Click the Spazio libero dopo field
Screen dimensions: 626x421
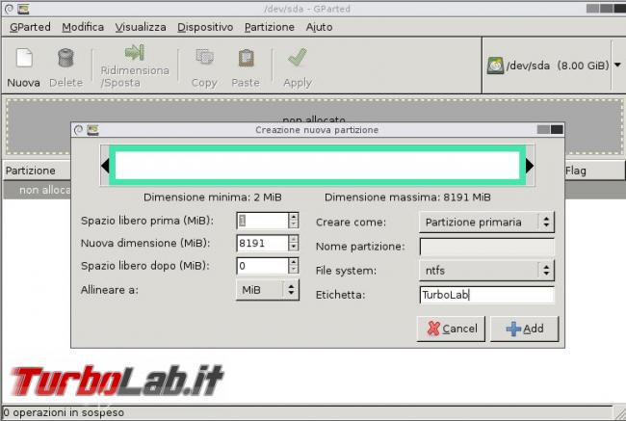coord(262,266)
